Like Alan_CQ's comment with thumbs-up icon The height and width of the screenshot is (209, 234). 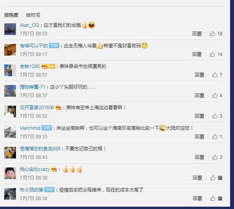point(212,34)
